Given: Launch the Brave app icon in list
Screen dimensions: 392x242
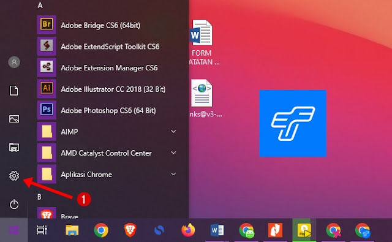Looking at the screenshot, I should pyautogui.click(x=47, y=213).
